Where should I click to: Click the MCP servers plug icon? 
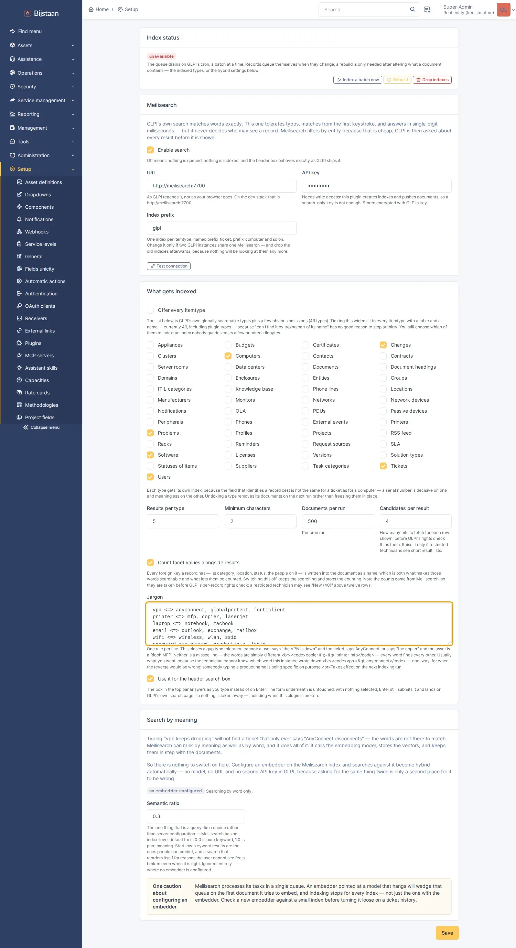(x=19, y=356)
